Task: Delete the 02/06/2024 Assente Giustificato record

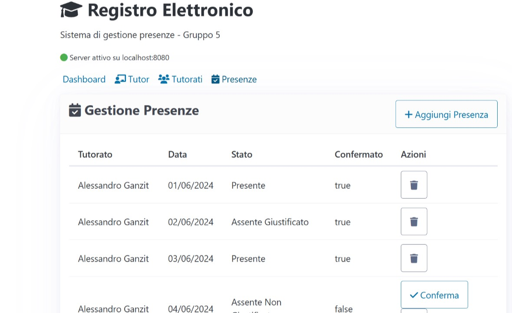Action: [x=414, y=221]
